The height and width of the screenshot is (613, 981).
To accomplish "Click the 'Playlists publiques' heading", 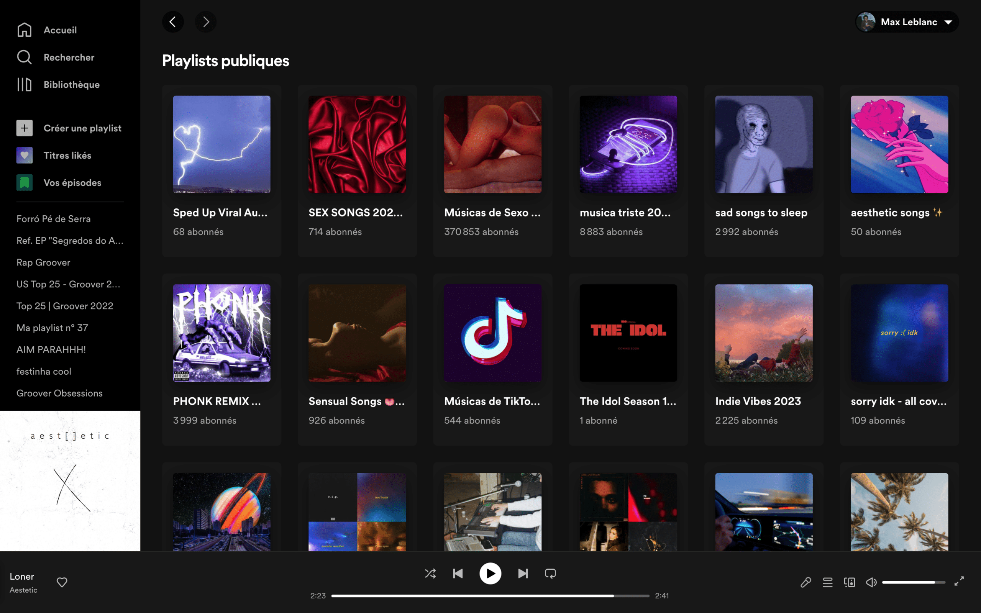I will 226,61.
